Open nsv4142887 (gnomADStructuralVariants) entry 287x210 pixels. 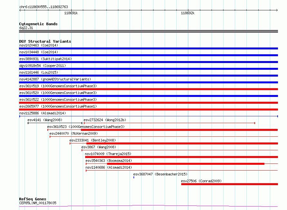click(55, 79)
